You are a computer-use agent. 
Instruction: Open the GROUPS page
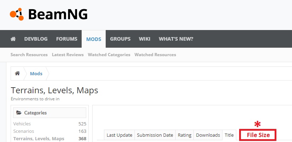pyautogui.click(x=120, y=39)
